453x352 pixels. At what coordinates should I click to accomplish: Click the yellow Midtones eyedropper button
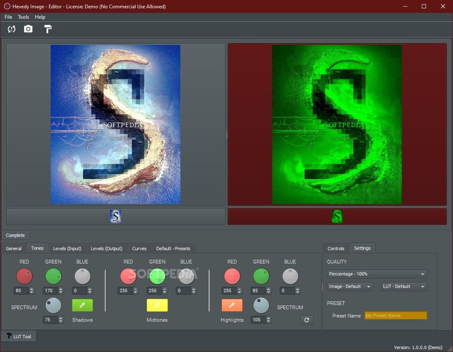(x=157, y=305)
